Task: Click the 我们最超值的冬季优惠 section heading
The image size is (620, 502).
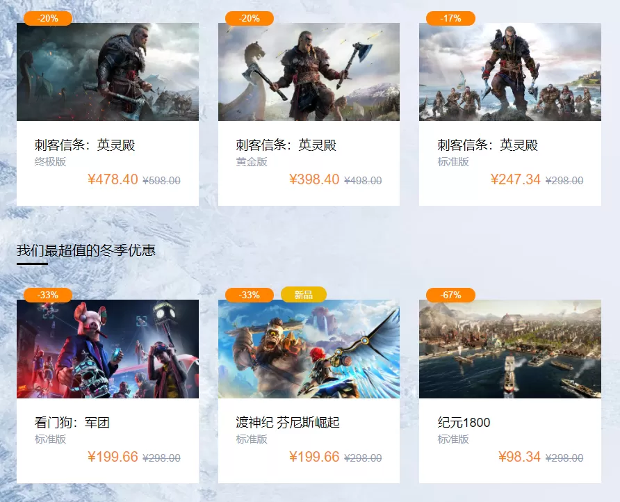Action: tap(86, 250)
